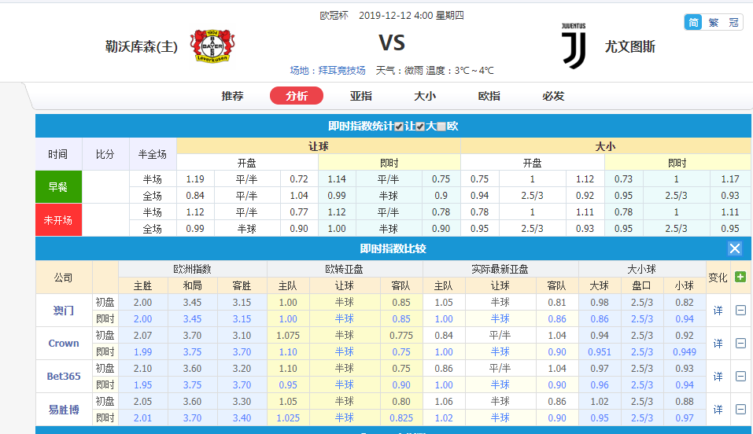This screenshot has height=434, width=753.
Task: Click the 拜耳竞技场 venue link
Action: point(338,71)
